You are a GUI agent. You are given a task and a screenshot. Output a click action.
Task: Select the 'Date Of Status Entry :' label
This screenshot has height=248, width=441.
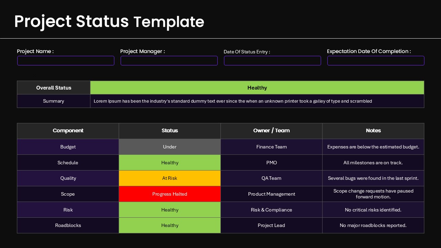click(247, 52)
